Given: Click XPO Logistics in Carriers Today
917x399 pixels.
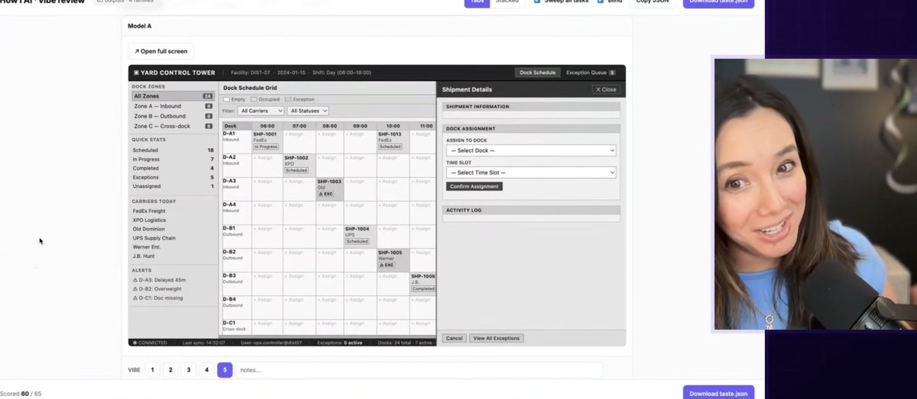Looking at the screenshot, I should 149,220.
